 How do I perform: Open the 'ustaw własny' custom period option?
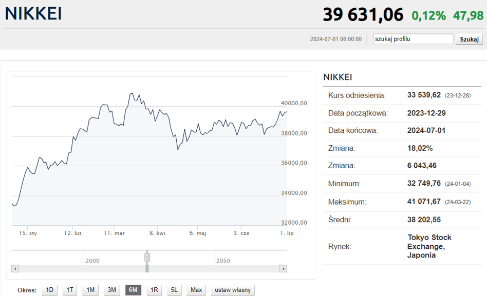(x=233, y=290)
